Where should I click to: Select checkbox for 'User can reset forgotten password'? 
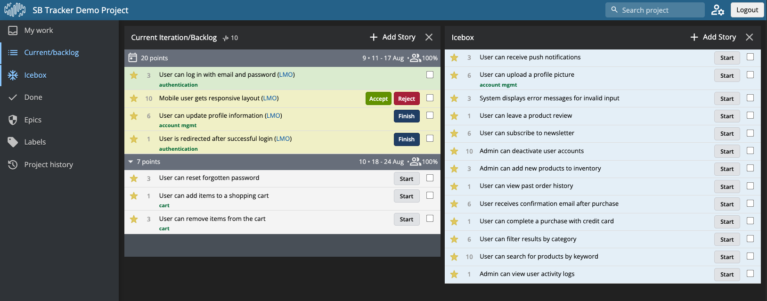430,178
